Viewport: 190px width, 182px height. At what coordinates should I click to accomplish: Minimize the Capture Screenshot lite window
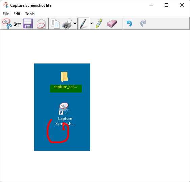tap(151, 5)
